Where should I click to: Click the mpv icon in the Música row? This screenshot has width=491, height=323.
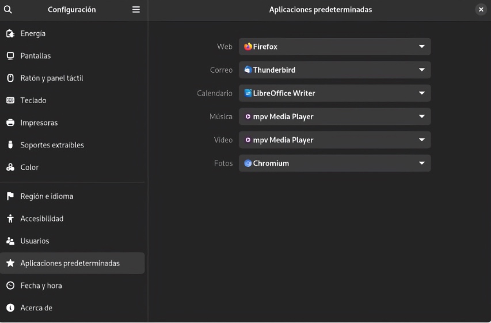click(x=248, y=116)
